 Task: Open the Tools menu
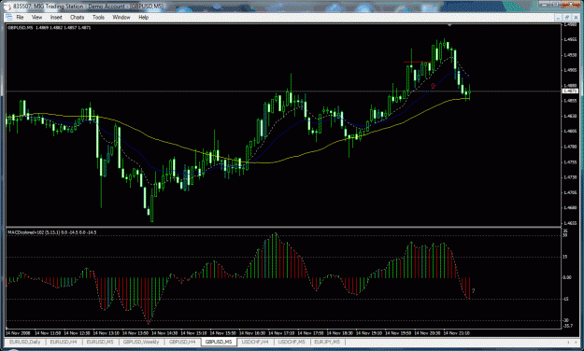tap(98, 17)
